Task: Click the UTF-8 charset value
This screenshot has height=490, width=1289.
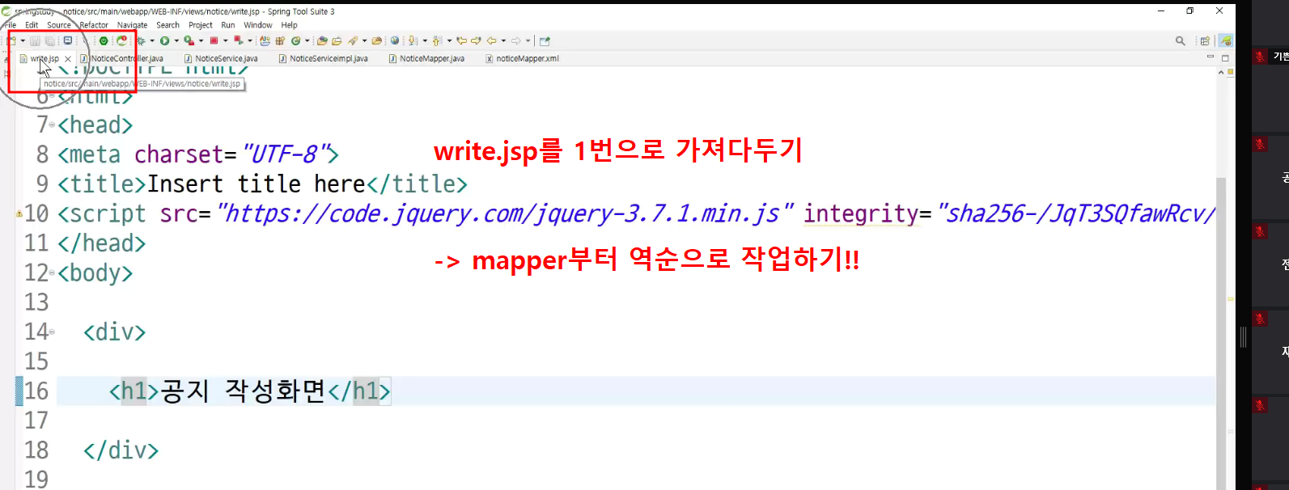Action: click(286, 154)
